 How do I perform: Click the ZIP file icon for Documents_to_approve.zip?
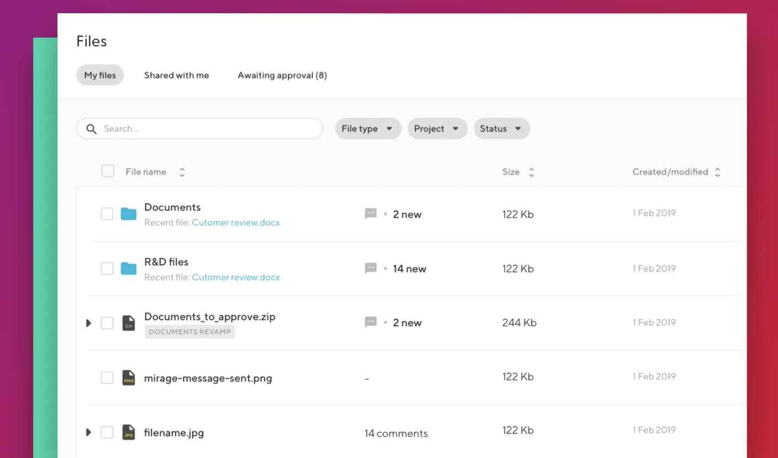point(129,323)
